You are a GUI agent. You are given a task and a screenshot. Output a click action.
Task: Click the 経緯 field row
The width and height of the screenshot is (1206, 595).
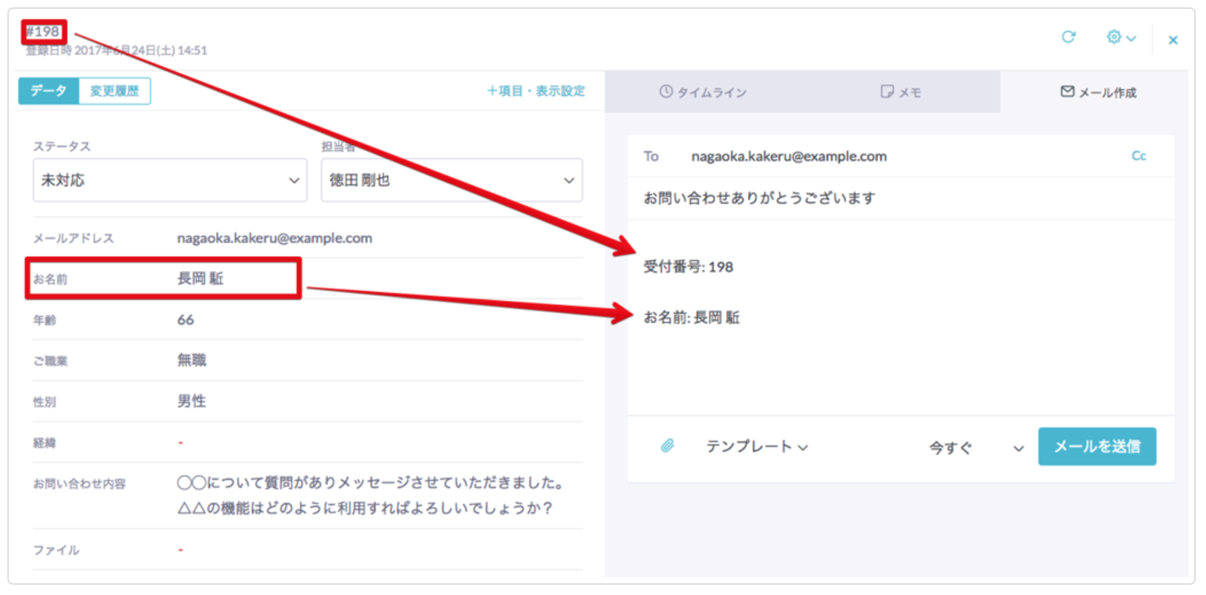click(x=307, y=442)
